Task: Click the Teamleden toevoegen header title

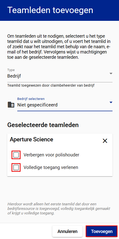Action: (50, 10)
